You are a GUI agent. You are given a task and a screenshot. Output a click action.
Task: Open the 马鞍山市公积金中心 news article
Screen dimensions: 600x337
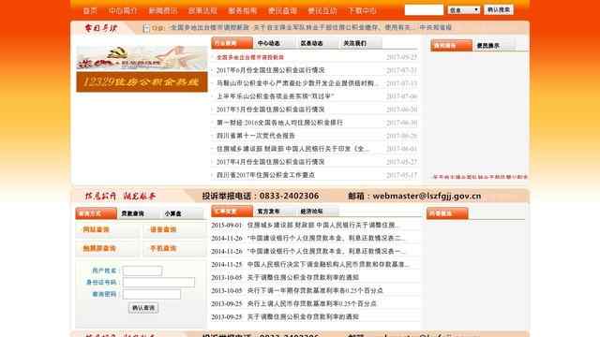297,83
